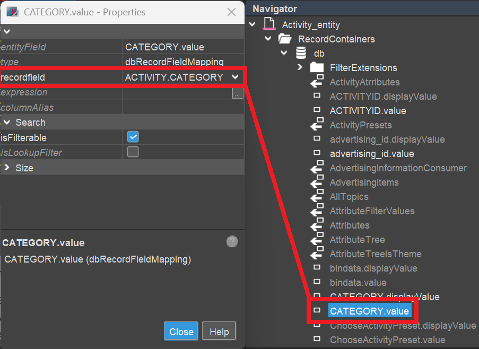
Task: Click the FilterExtensions folder icon
Action: point(317,67)
